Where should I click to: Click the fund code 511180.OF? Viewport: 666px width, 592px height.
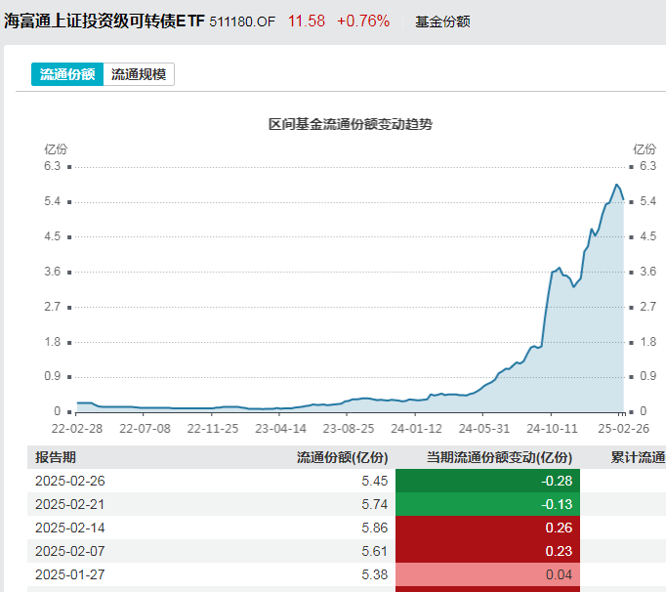(242, 21)
